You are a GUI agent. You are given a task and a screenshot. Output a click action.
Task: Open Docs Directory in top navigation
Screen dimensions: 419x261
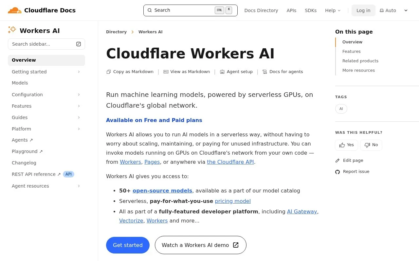click(261, 10)
